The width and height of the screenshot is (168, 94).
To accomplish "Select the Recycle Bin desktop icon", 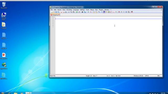I will (x=4, y=5).
